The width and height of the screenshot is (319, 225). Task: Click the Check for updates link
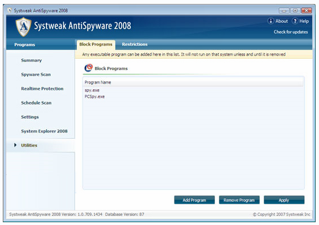click(291, 32)
